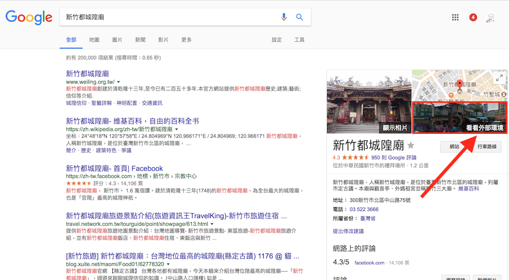
Task: Open 設定 menu
Action: click(x=276, y=40)
